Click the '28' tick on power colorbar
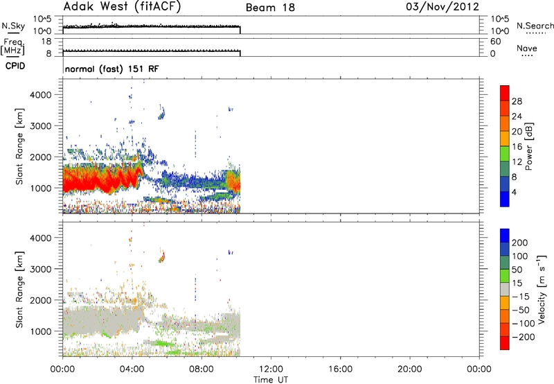 point(517,101)
